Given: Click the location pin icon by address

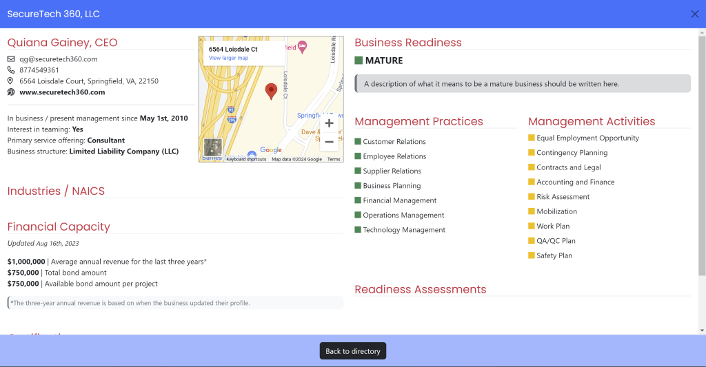Looking at the screenshot, I should 11,81.
